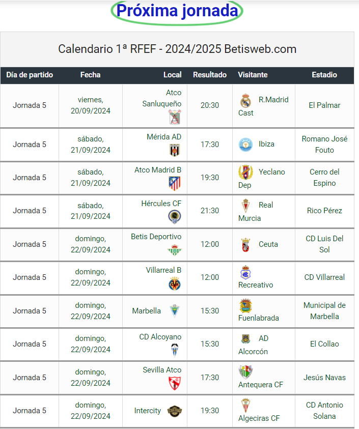Click the Betis Deportivo crest
Viewport: 359px width, 429px height.
[175, 250]
